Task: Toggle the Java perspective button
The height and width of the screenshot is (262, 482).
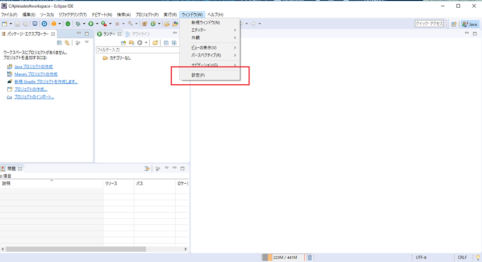Action: point(470,24)
